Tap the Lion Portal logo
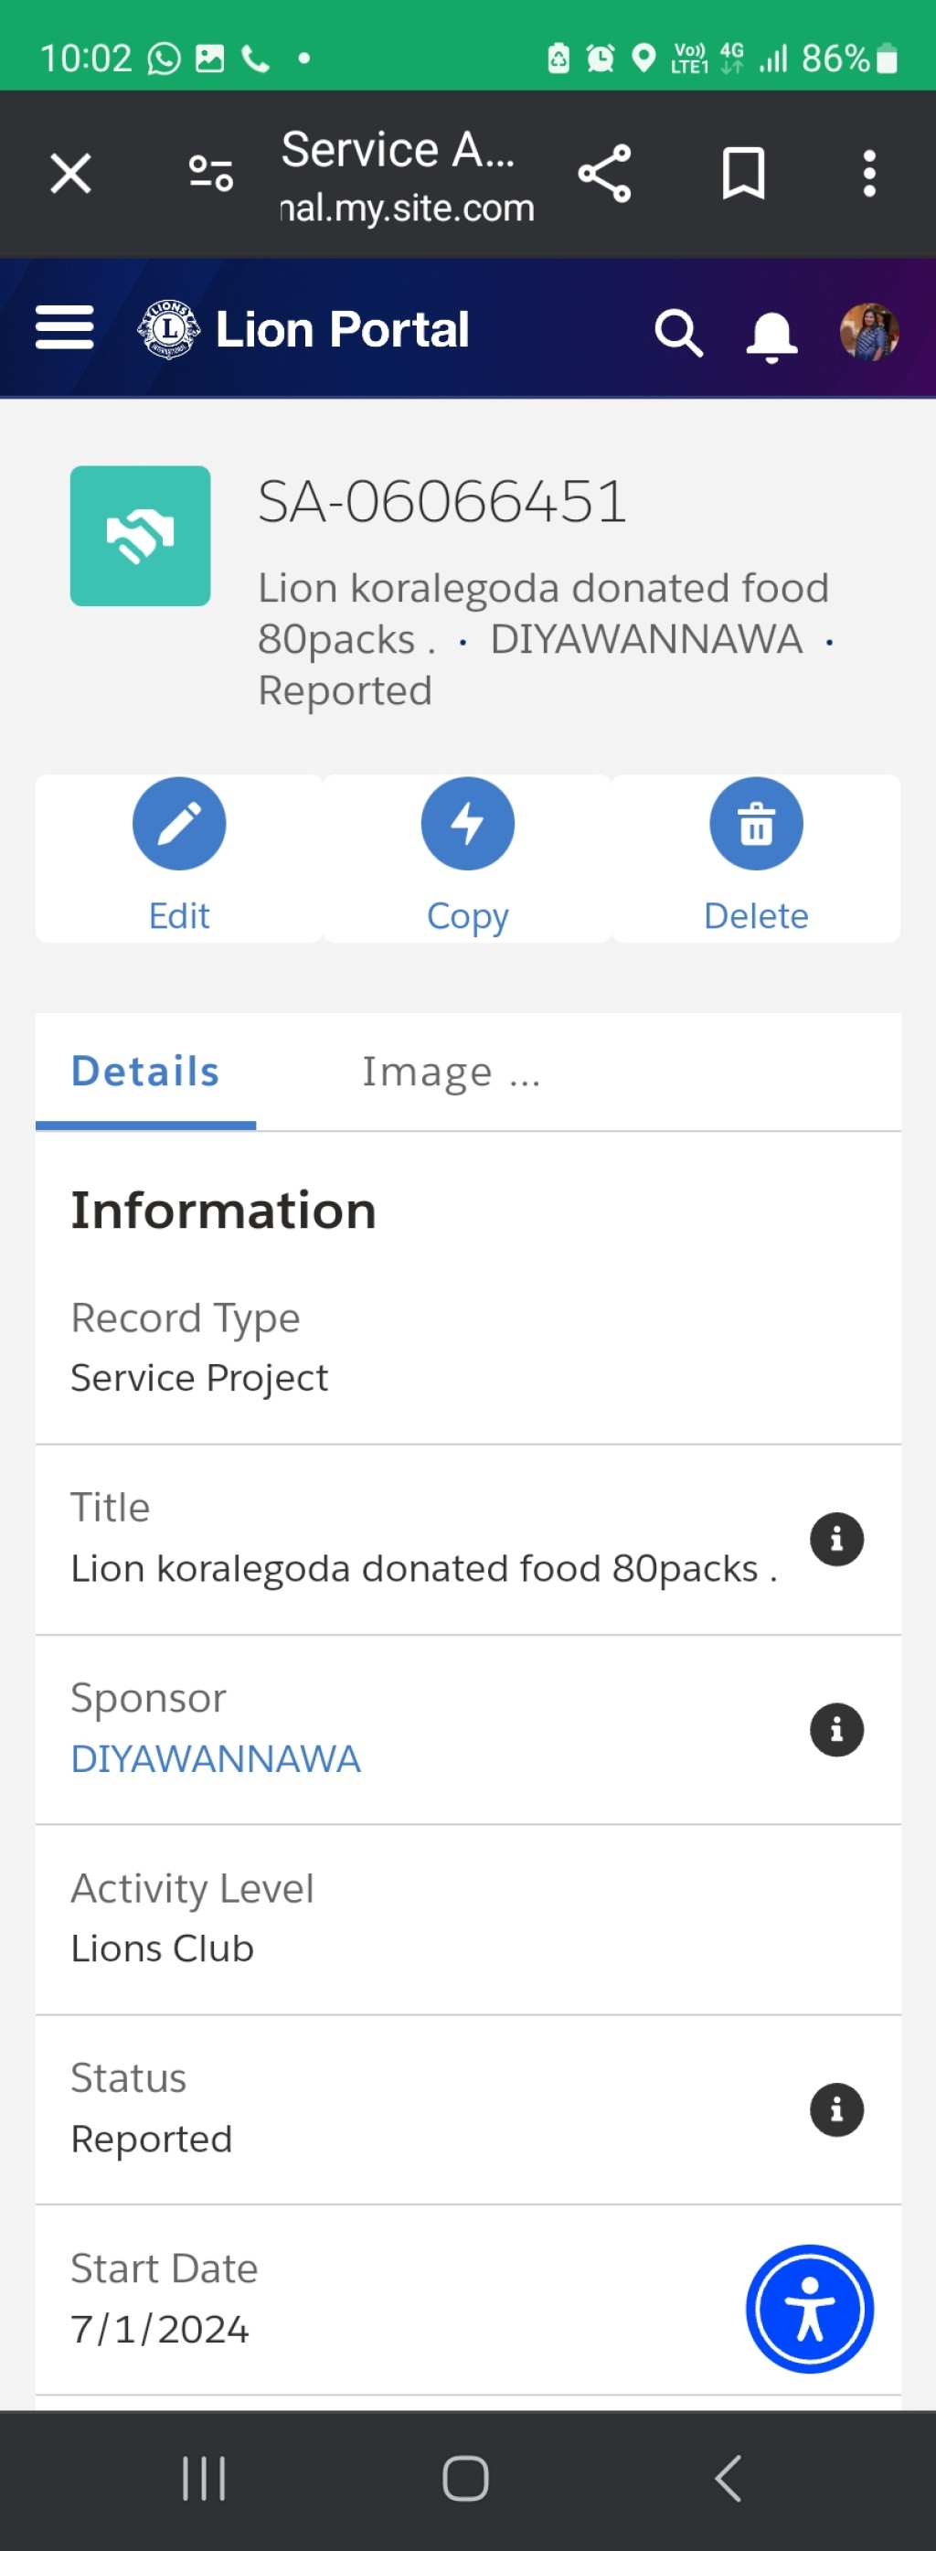This screenshot has width=936, height=2551. (303, 330)
